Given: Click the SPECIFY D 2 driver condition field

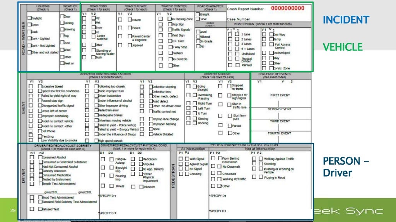Looking at the screenshot, I should point(108,213).
